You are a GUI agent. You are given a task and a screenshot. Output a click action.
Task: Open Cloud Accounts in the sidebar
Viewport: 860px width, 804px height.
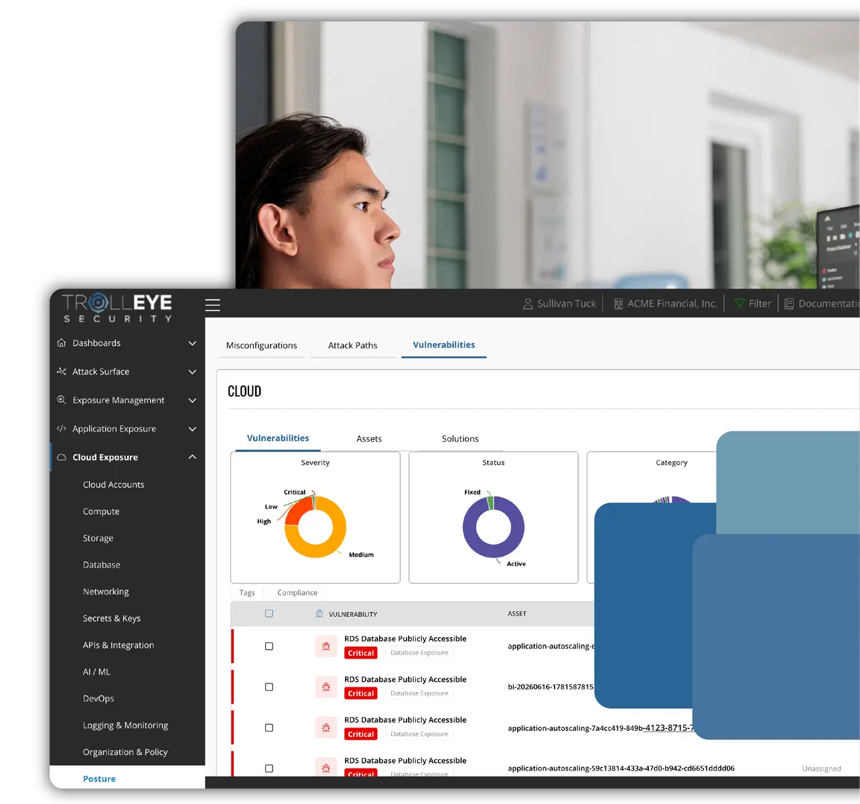pyautogui.click(x=113, y=484)
